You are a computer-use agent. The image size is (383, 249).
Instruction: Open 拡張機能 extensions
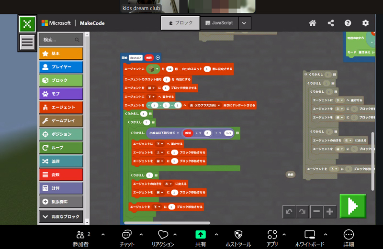[x=61, y=201]
